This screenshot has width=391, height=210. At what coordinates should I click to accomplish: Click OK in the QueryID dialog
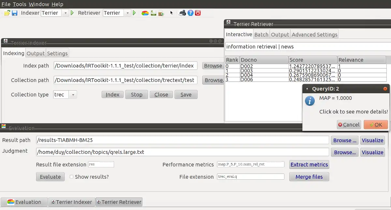[376, 125]
